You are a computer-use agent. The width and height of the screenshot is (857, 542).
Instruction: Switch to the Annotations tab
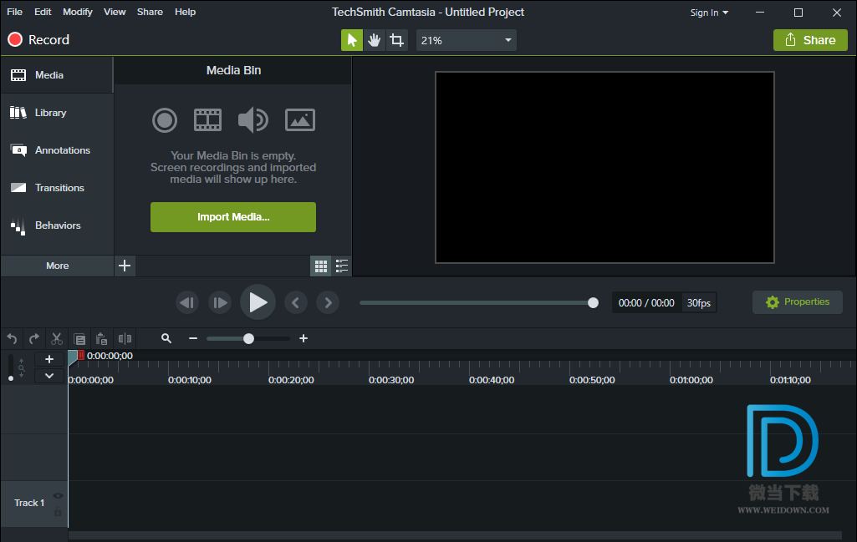tap(57, 150)
